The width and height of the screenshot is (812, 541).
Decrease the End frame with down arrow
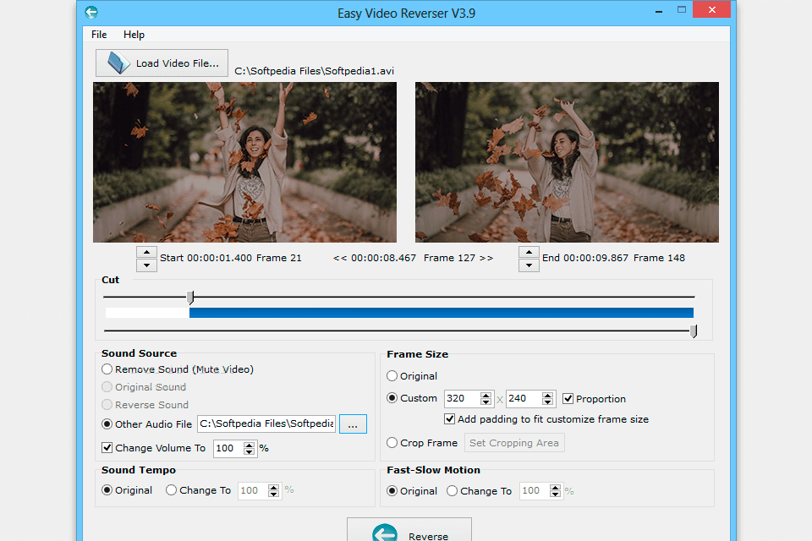point(529,265)
